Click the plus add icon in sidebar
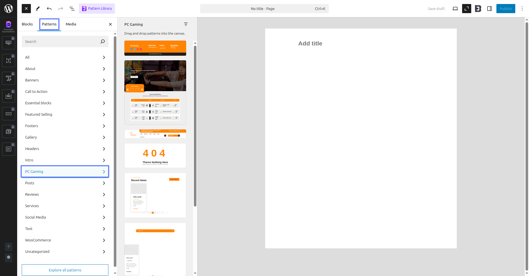 click(9, 246)
